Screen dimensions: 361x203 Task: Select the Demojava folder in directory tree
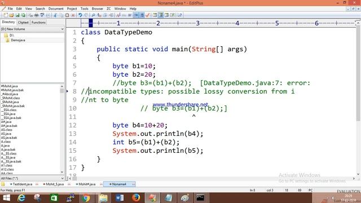point(18,40)
